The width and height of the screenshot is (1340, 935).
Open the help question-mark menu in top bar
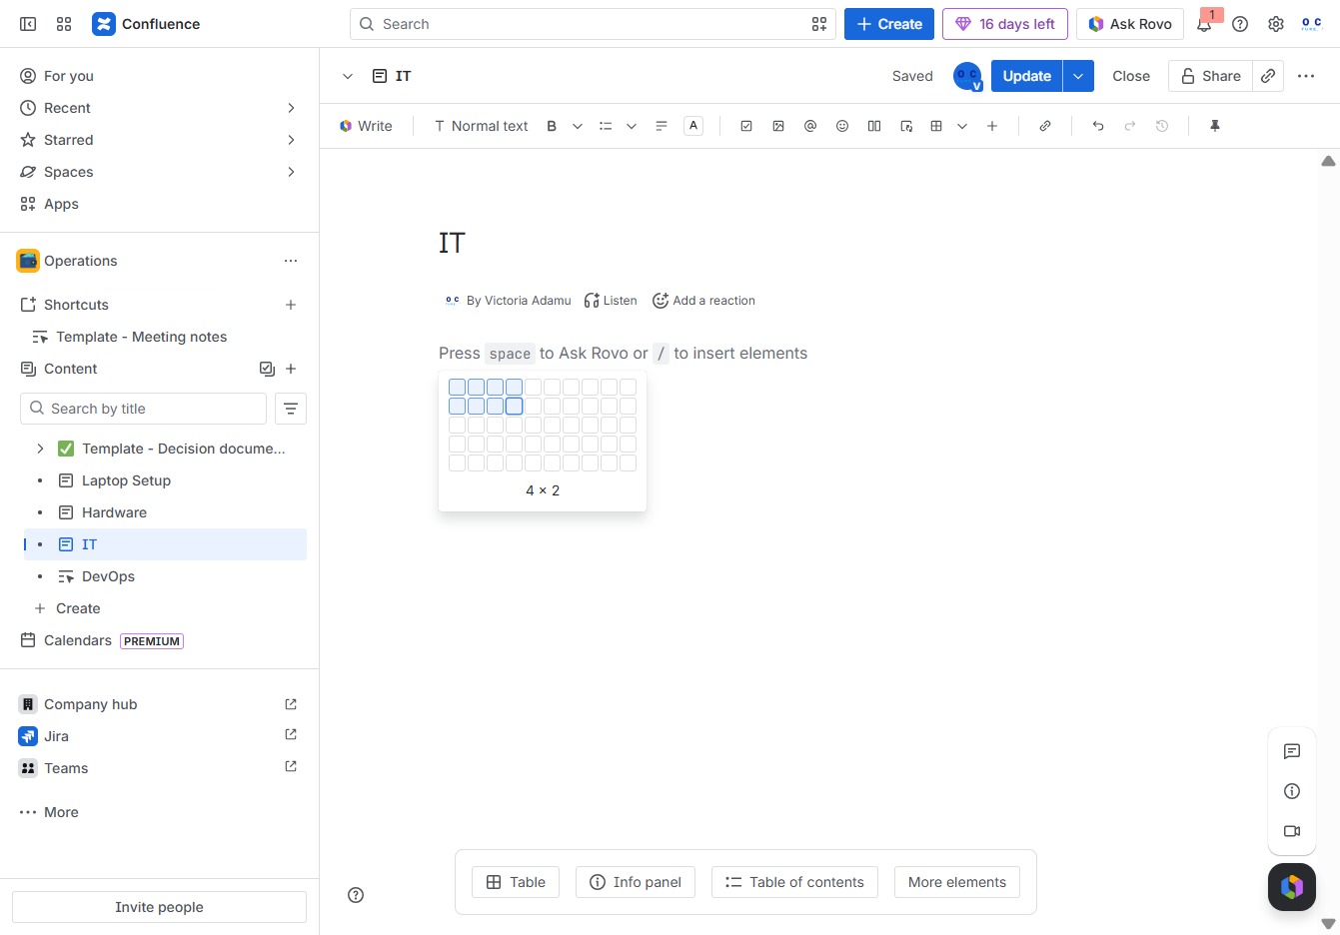pos(1240,24)
